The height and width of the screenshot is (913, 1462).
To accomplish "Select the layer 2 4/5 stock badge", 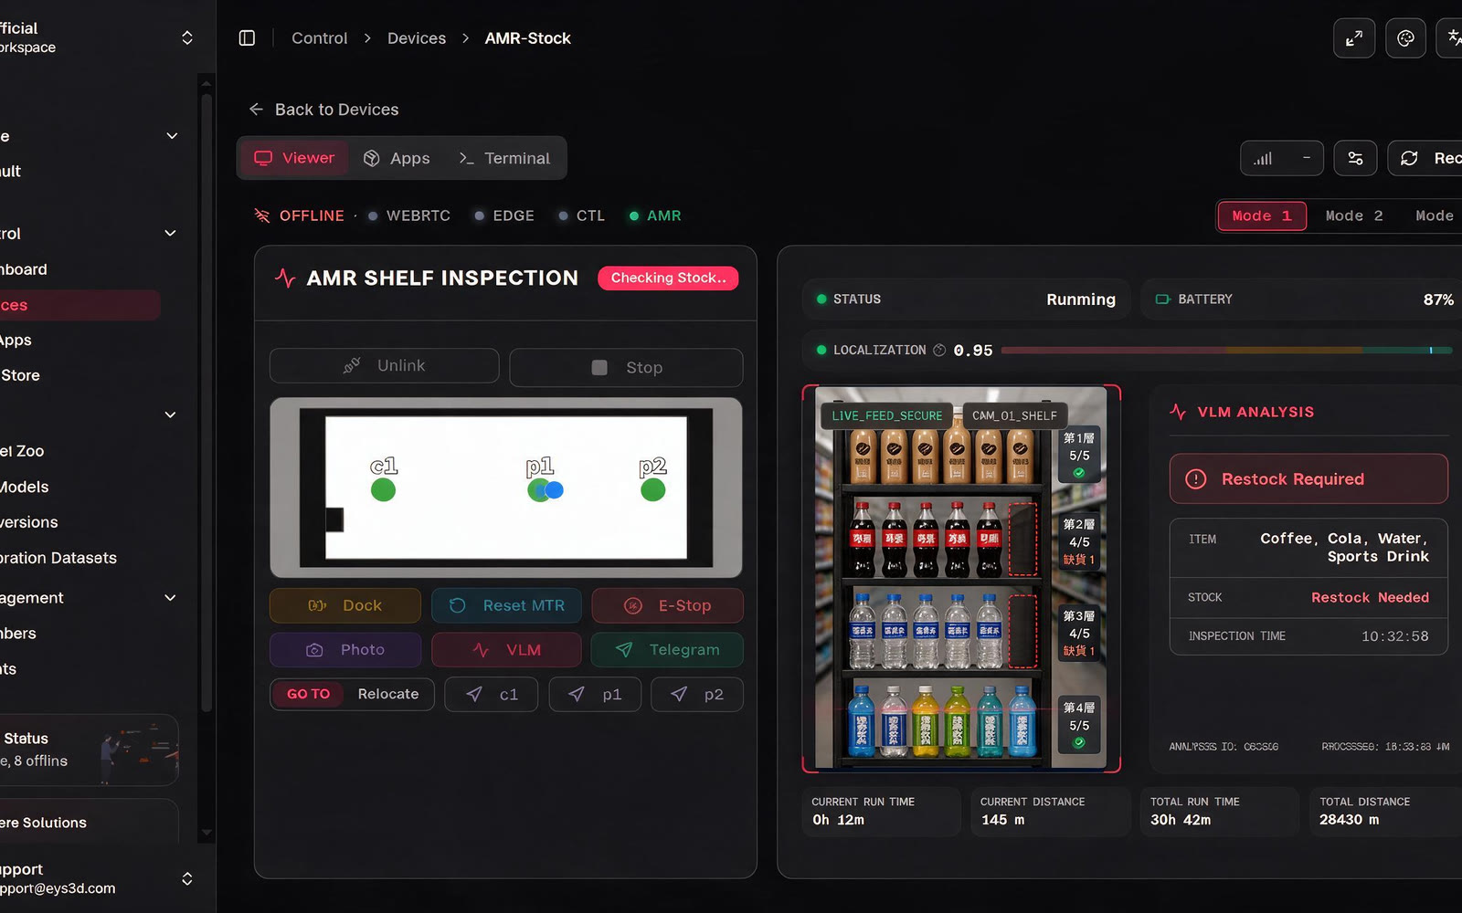I will click(1079, 542).
